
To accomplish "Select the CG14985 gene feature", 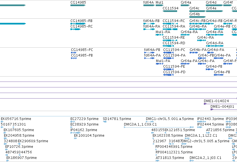I will 78,5.
